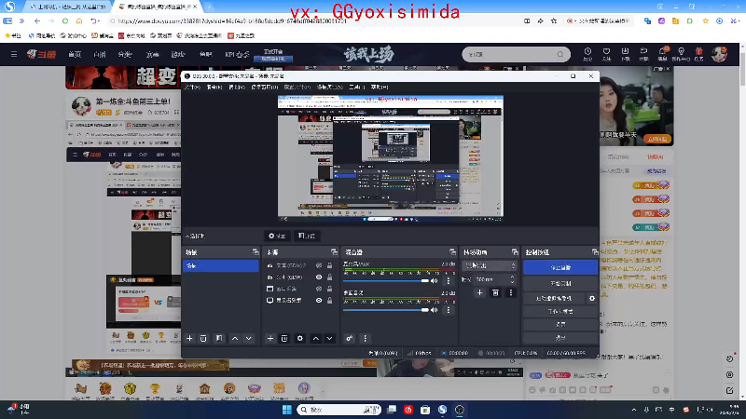Move selected scene up with chevron

(x=235, y=338)
